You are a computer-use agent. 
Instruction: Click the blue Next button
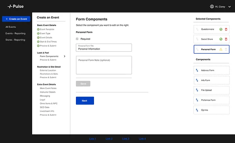click(x=85, y=101)
